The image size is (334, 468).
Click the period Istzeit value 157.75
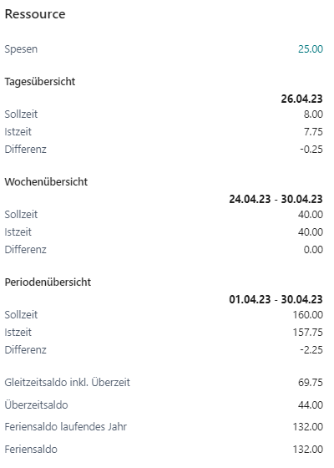pyautogui.click(x=308, y=333)
